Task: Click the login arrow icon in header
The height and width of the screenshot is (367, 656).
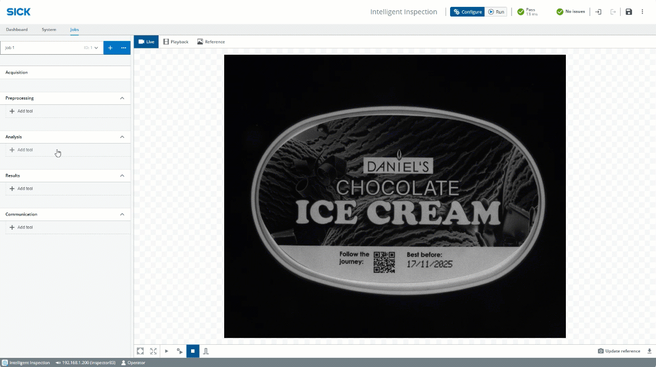Action: 598,12
